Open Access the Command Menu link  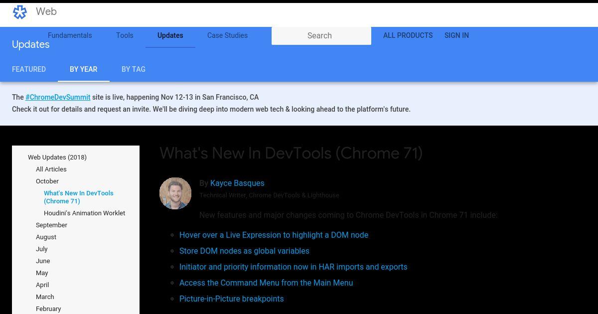click(266, 283)
